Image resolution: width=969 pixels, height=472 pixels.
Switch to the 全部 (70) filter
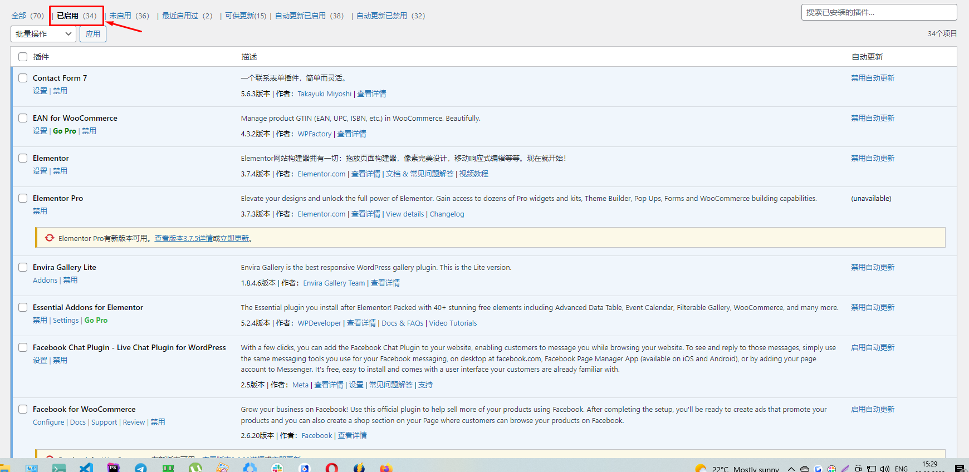[28, 16]
